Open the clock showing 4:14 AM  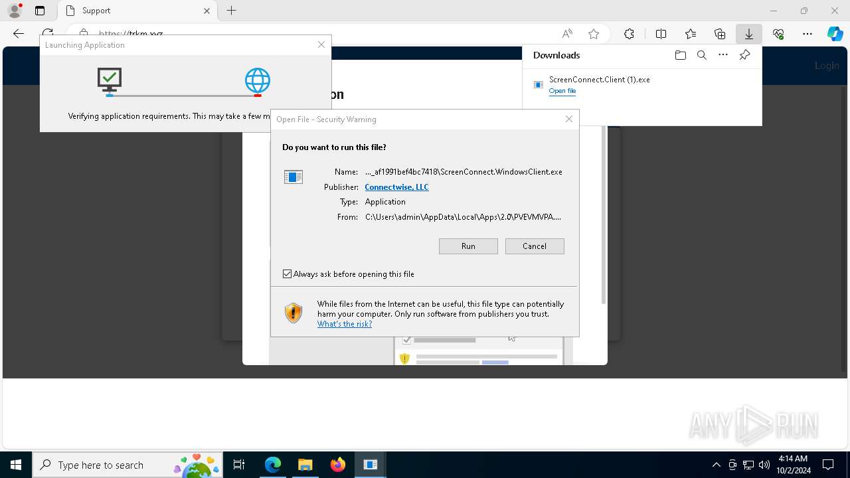tap(793, 465)
